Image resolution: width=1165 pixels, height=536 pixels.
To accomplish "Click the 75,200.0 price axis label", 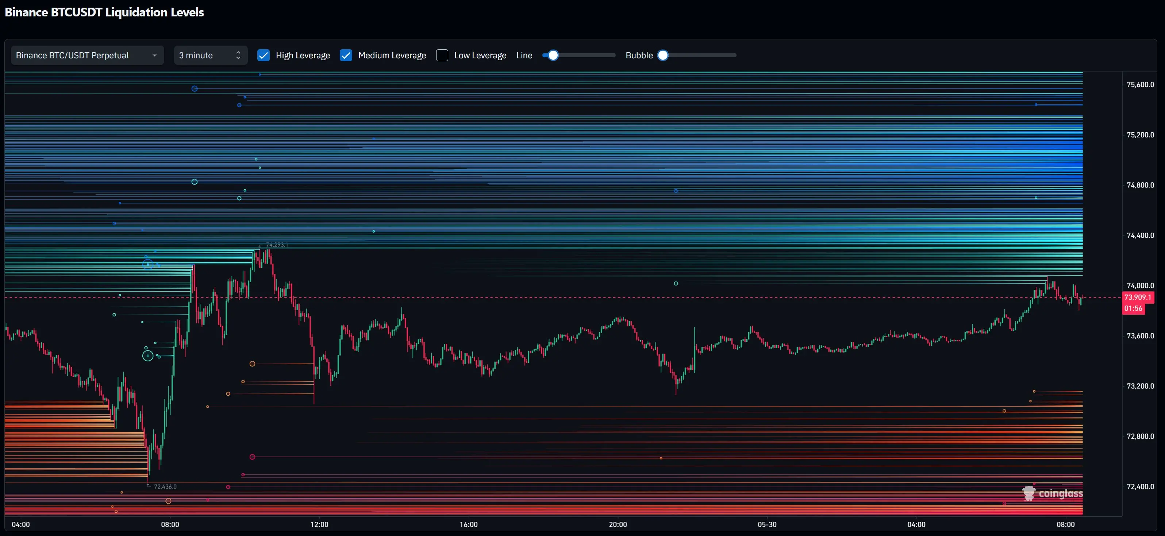I will (1140, 135).
